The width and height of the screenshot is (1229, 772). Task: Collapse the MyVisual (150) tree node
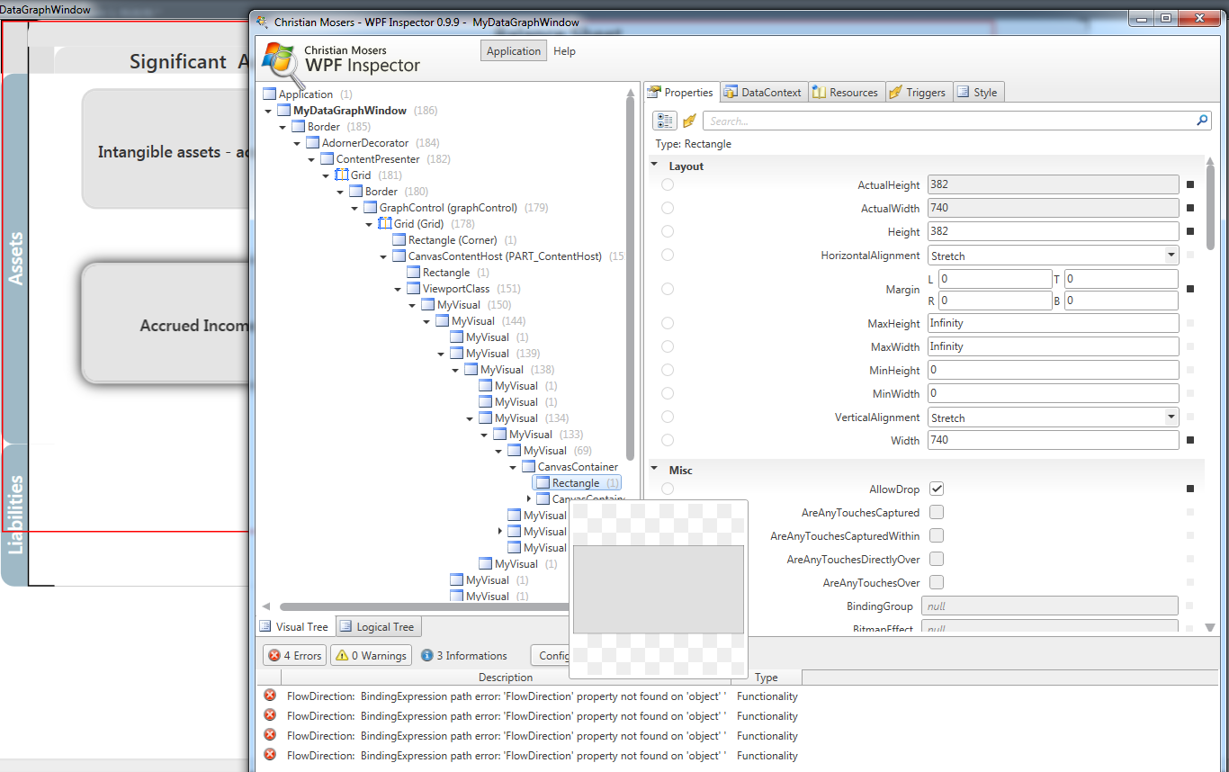(x=412, y=305)
